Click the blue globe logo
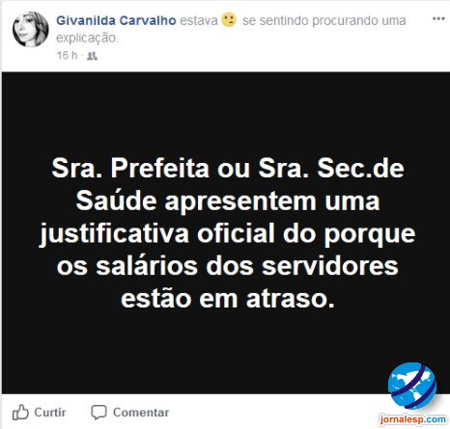This screenshot has height=429, width=450. (412, 386)
